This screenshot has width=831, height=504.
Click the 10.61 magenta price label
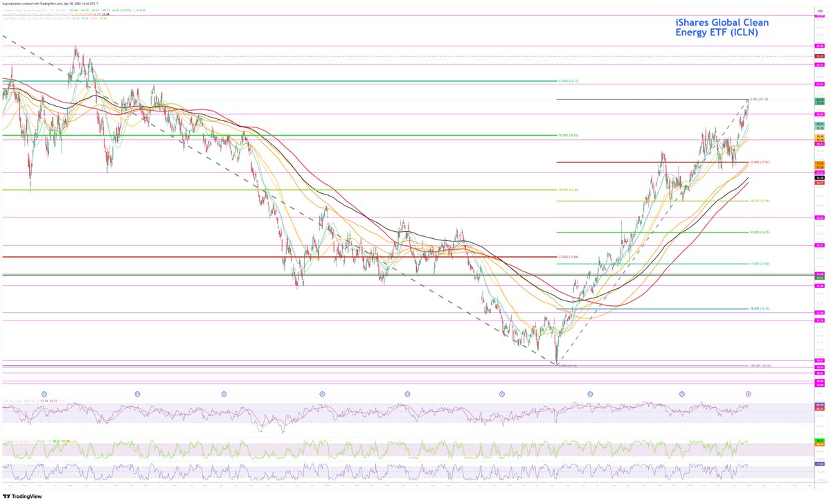click(819, 360)
